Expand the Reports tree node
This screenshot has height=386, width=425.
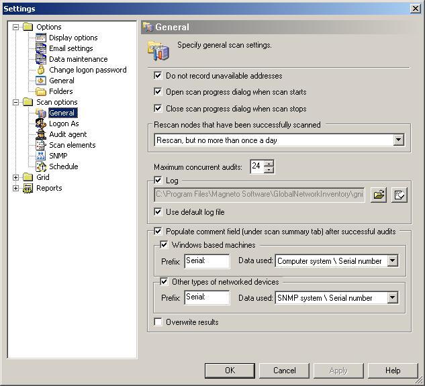tap(15, 188)
